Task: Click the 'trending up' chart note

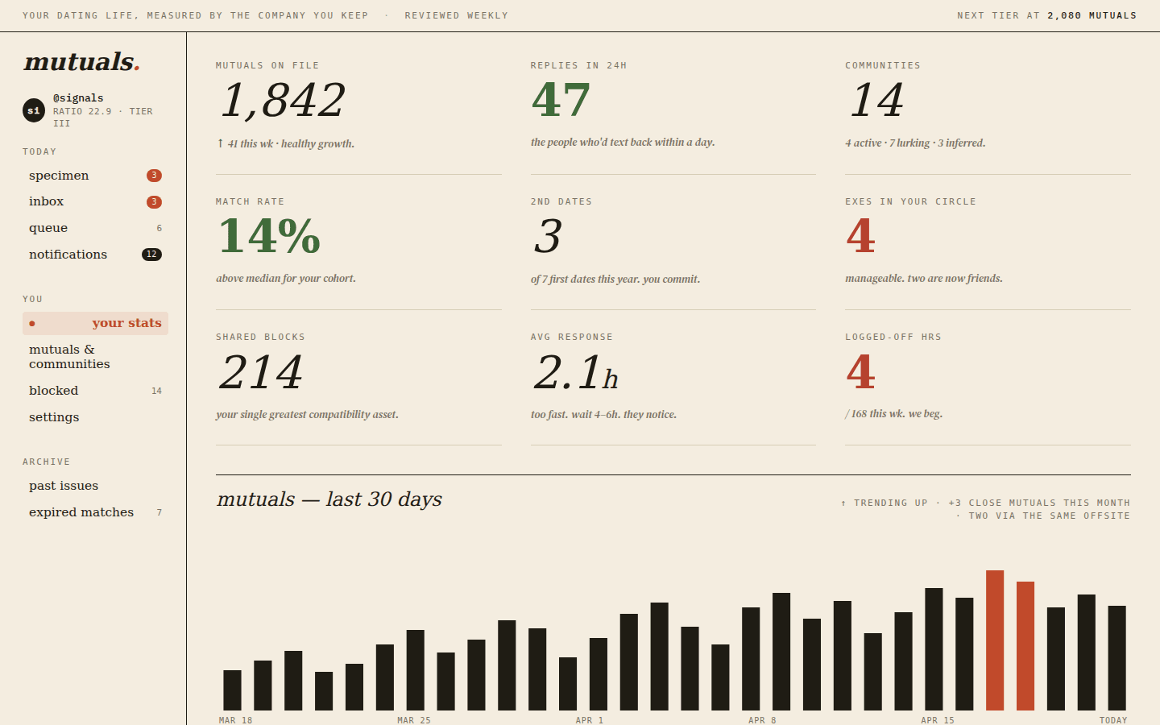Action: click(984, 509)
